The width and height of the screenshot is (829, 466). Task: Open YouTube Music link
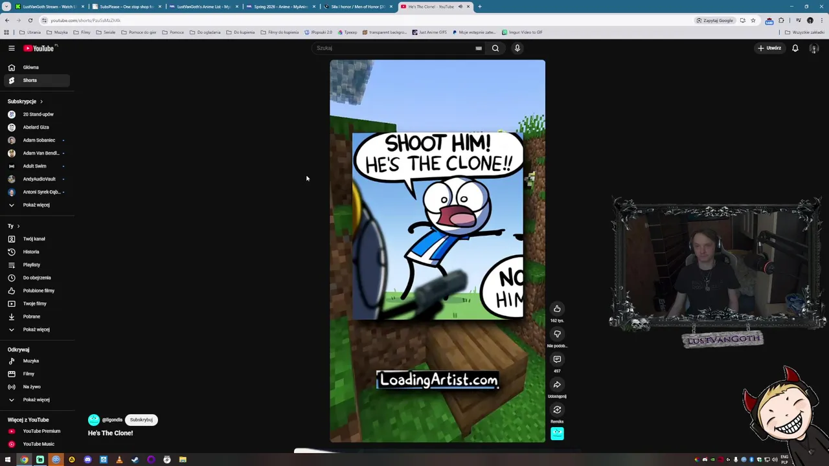37,444
